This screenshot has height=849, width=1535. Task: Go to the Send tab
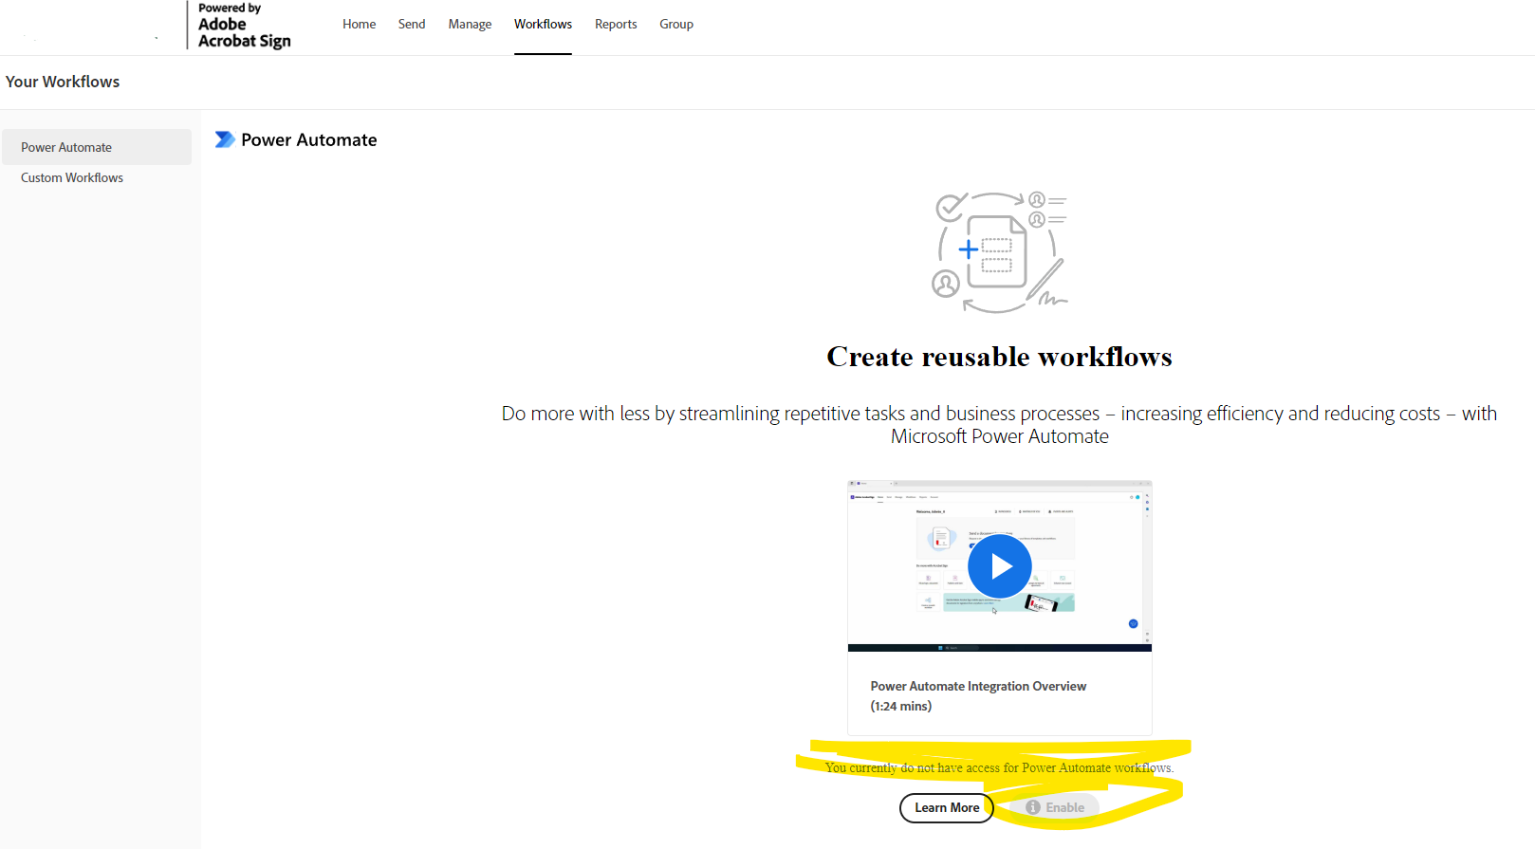tap(412, 24)
